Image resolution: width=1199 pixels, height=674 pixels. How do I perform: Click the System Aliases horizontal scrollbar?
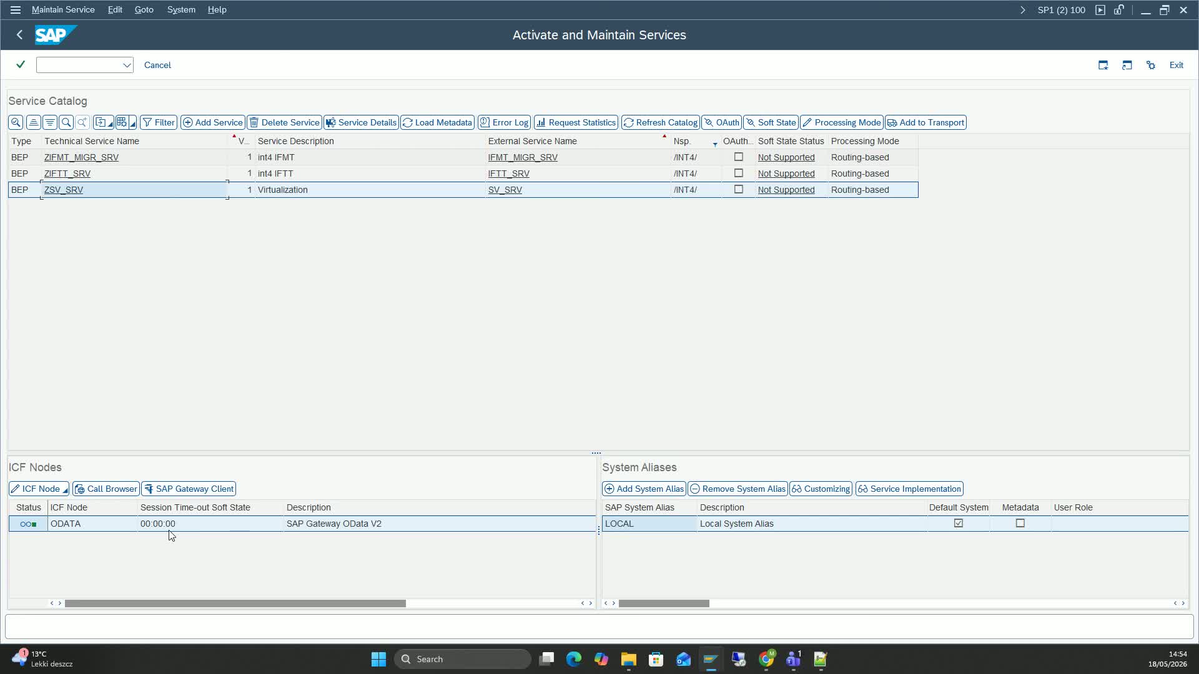click(664, 603)
